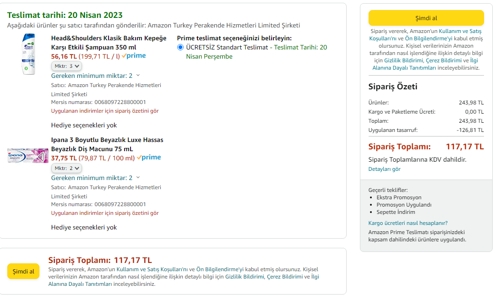Open 'Gizlilik Bildirimi' link in bottom section

pyautogui.click(x=245, y=277)
